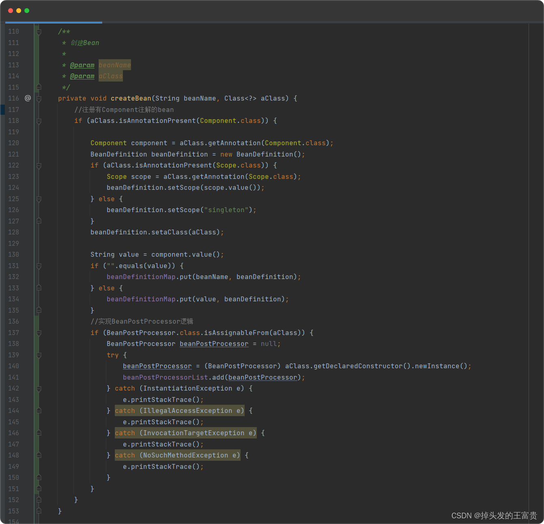The image size is (544, 524).
Task: Click the @param tag on line 114
Action: point(82,76)
